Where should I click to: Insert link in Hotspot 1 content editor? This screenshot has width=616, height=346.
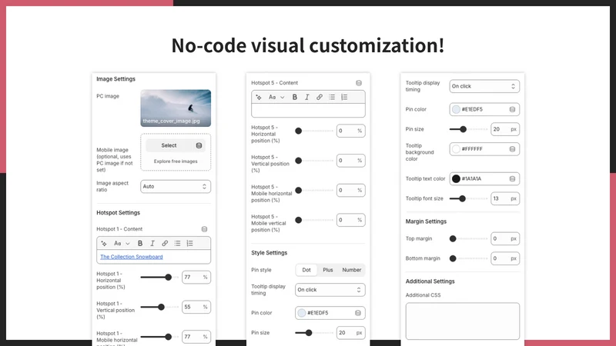pos(165,244)
